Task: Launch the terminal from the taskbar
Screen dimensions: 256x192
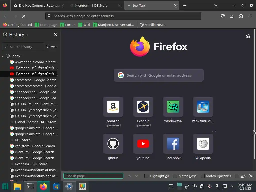Action: pos(30,186)
